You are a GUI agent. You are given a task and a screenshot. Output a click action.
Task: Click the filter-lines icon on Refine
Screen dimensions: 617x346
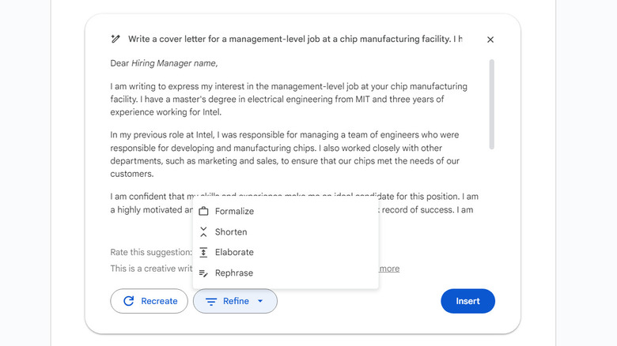[x=211, y=301]
